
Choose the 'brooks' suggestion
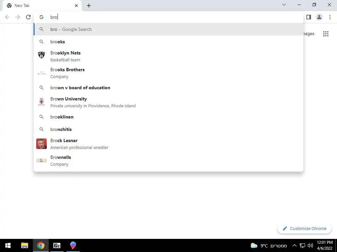(168, 42)
